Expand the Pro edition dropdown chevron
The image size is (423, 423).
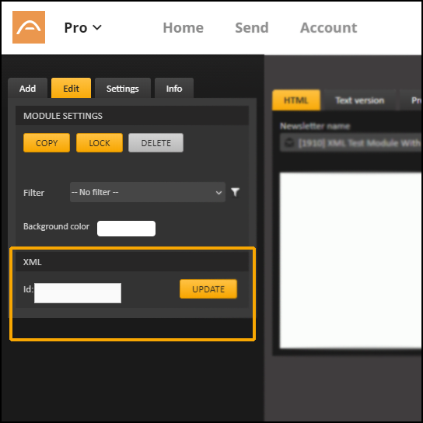tap(97, 27)
